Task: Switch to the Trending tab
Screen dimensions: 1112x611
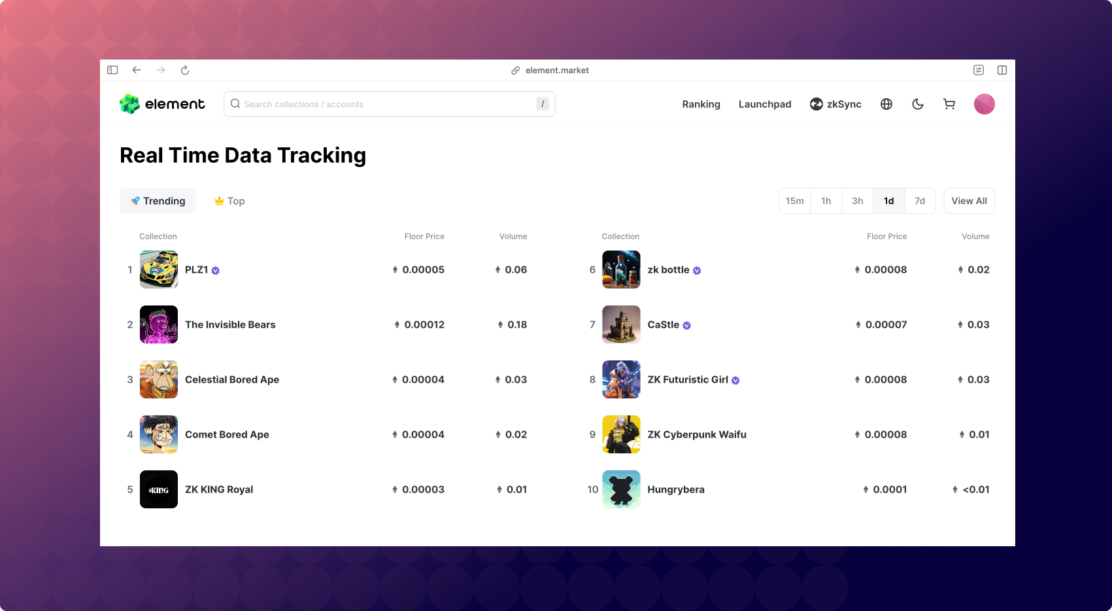Action: (x=158, y=201)
